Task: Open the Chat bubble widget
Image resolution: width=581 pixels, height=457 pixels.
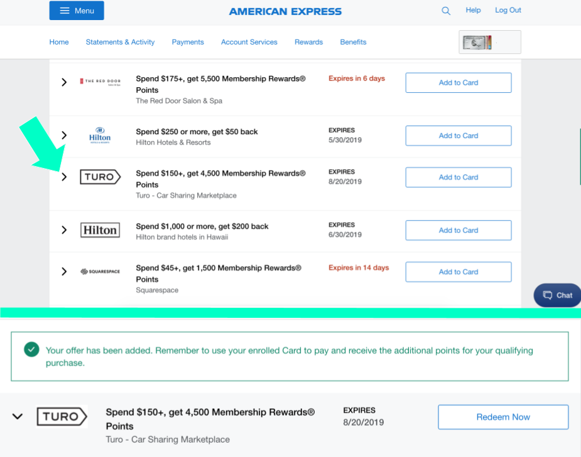Action: pyautogui.click(x=557, y=295)
